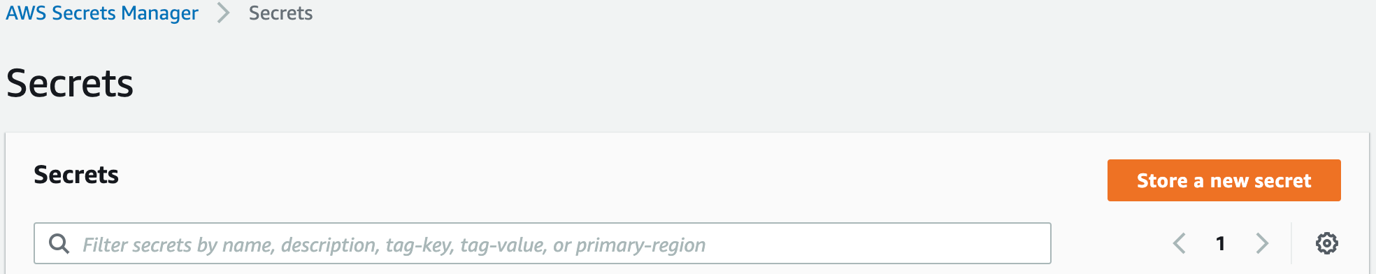Create a secret via orange button

pyautogui.click(x=1224, y=180)
